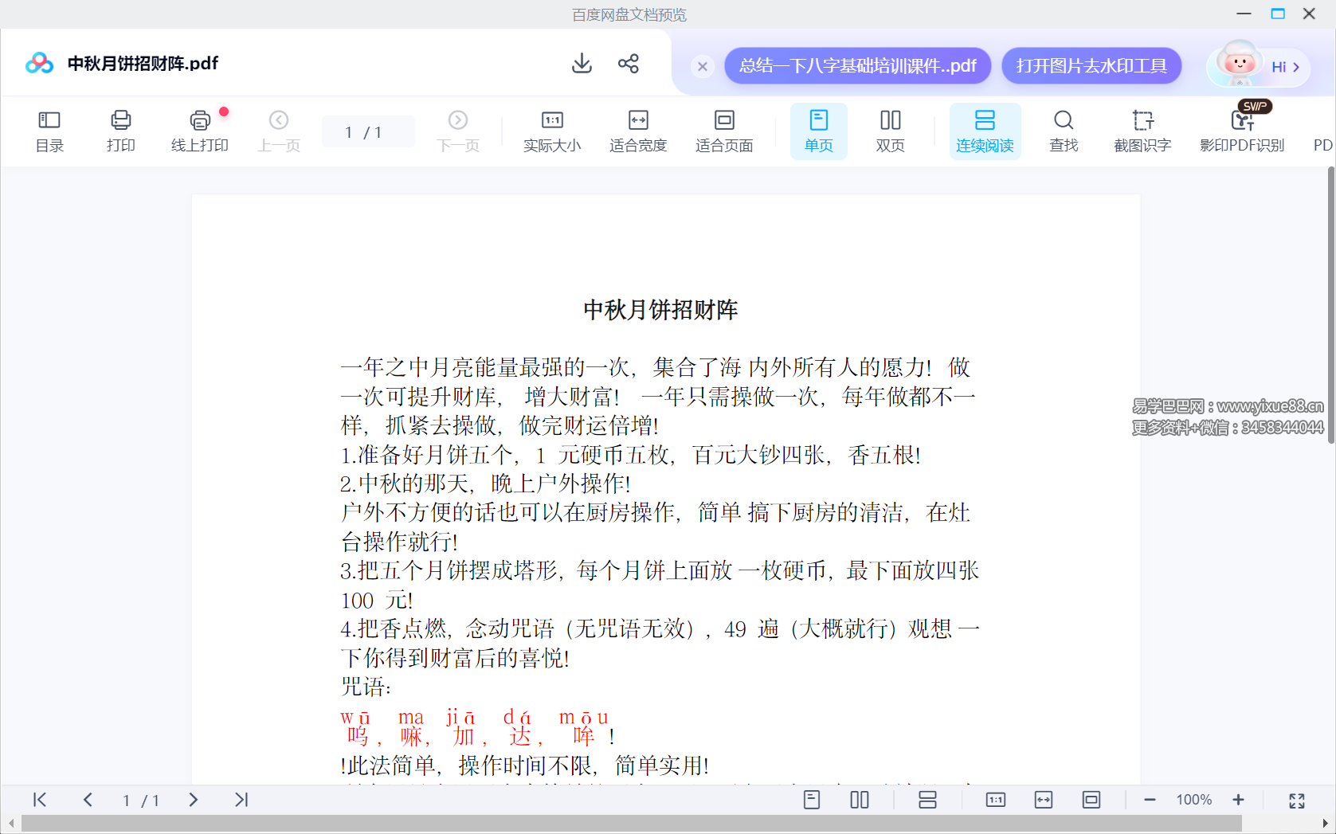Open 影印PDF识别 recognition tool
Image resolution: width=1336 pixels, height=834 pixels.
(x=1241, y=131)
